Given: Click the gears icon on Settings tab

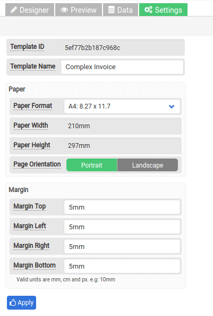Looking at the screenshot, I should pyautogui.click(x=148, y=10).
